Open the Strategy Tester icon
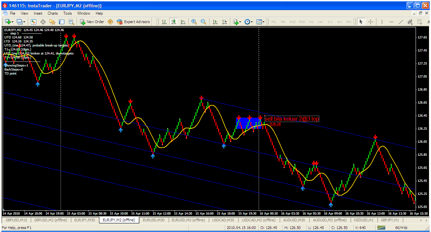Screen dimensions: 431x232 coord(71,22)
